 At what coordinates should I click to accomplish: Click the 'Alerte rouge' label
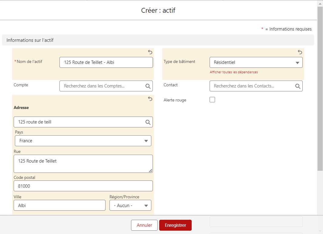175,100
